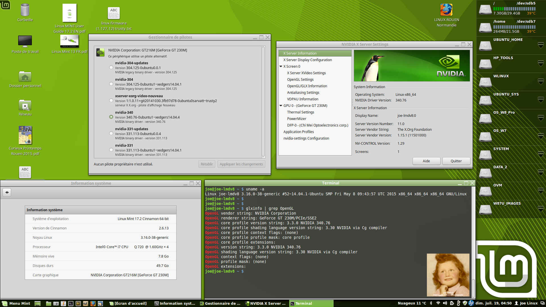Screen dimensions: 546x307
Task: Launch the terminal from the panel launcher
Action: coord(71,303)
